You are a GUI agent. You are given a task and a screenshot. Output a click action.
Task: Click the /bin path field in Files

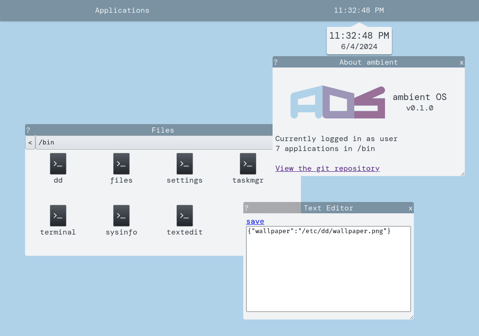pyautogui.click(x=151, y=143)
